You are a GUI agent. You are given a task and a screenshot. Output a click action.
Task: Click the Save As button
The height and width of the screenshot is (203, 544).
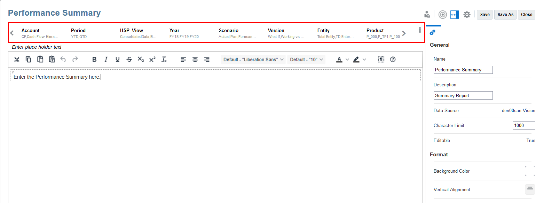click(x=505, y=14)
